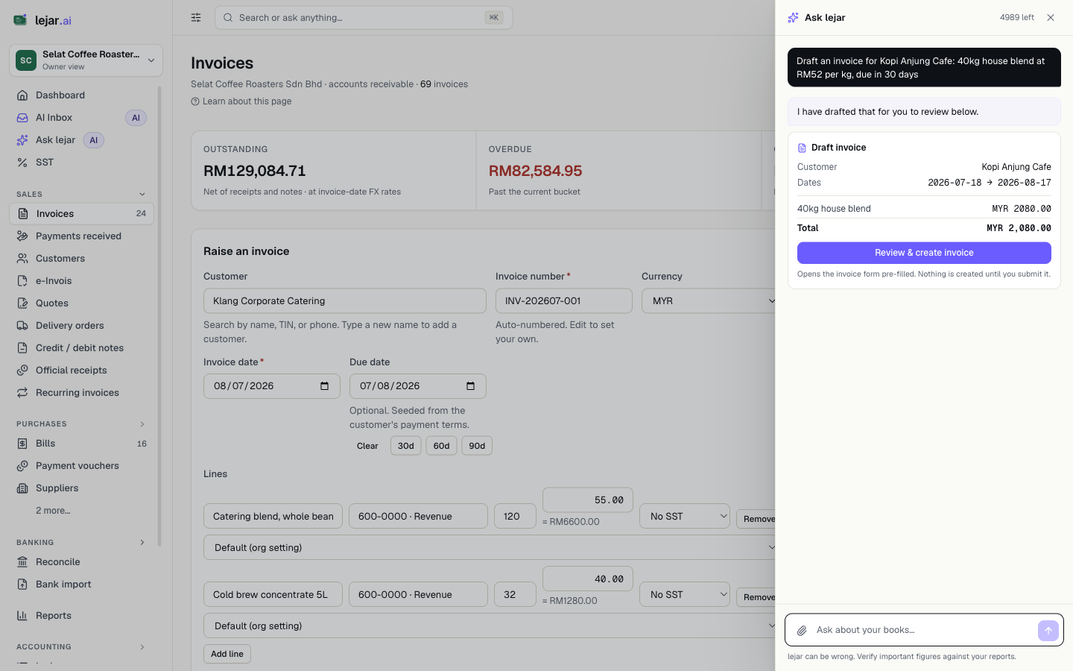
Task: Click the lejar.ai logo
Action: (42, 20)
